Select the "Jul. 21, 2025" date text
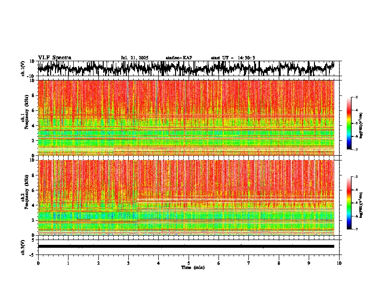382x295 pixels. tap(135, 58)
